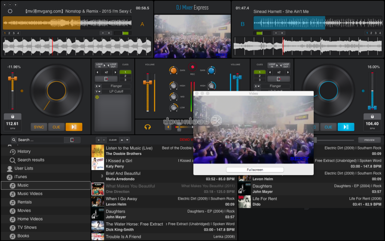Click the CLEAR playlist button

[x=113, y=140]
